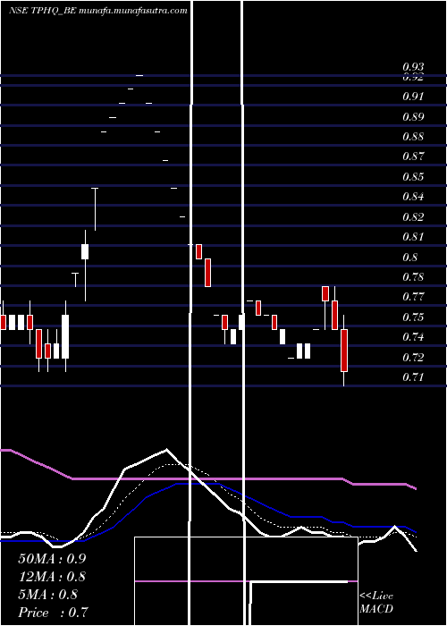Viewport: 447px width, 626px height.
Task: Click the red candlestick body near 0.78 on right
Action: click(325, 293)
